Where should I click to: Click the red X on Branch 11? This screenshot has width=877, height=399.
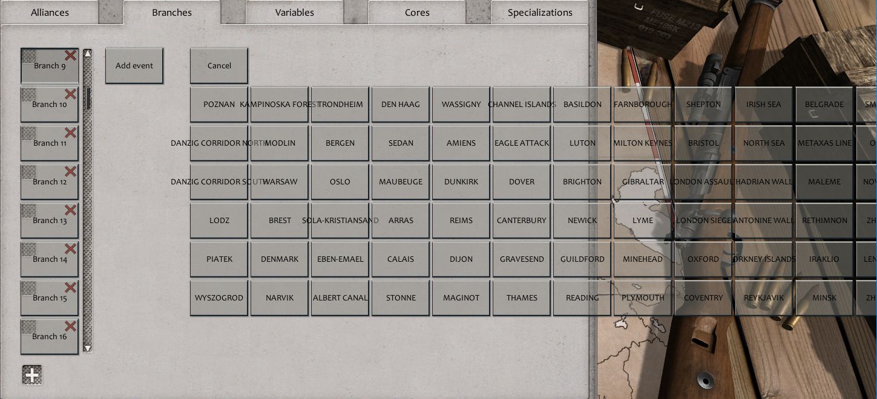coord(71,133)
